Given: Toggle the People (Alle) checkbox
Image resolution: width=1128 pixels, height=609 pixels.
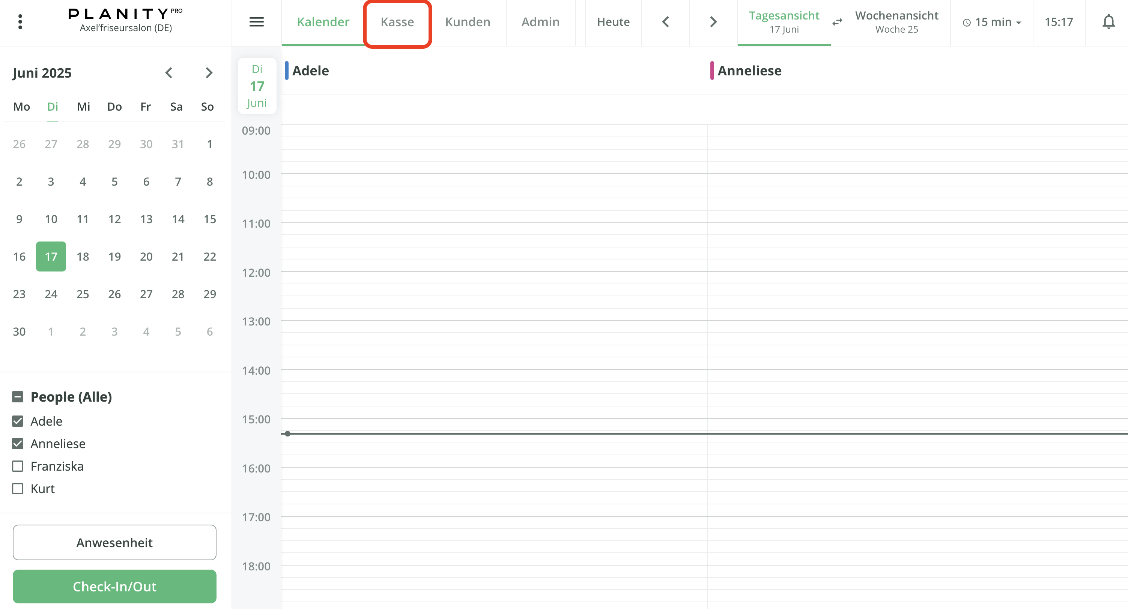Looking at the screenshot, I should 18,397.
